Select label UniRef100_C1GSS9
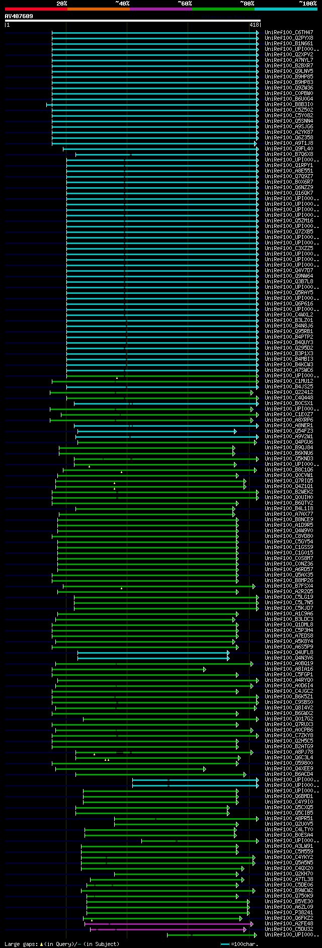 click(289, 547)
